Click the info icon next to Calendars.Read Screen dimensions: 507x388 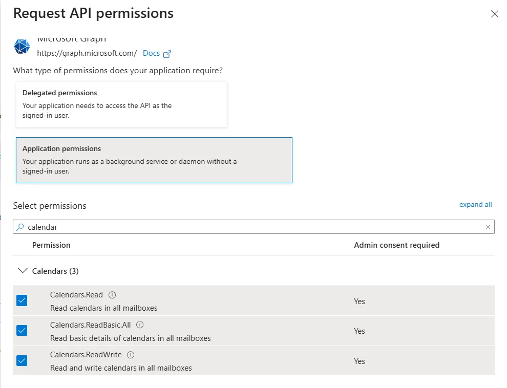click(x=113, y=295)
